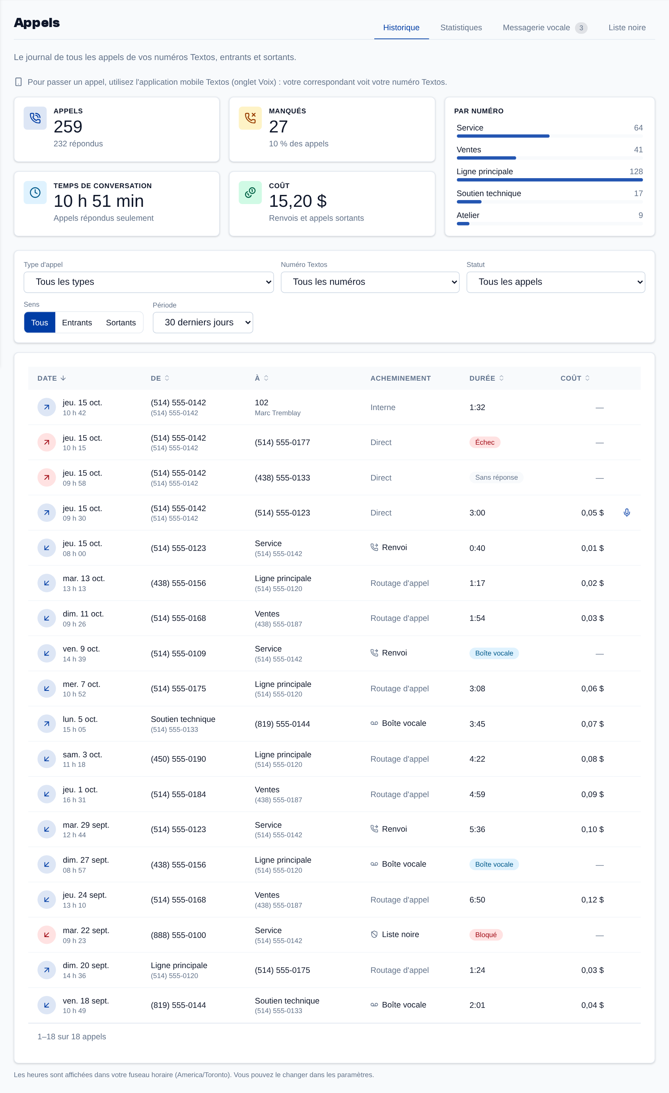The height and width of the screenshot is (1093, 669).
Task: Click the Service progress bar in Par numéro
Action: 550,136
